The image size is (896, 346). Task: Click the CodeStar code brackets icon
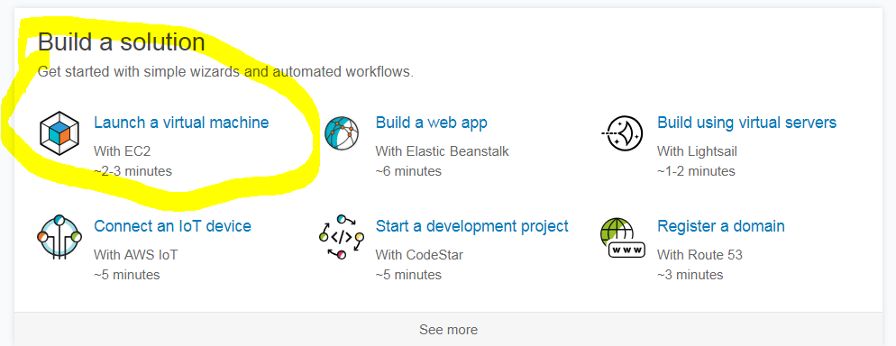pos(341,237)
